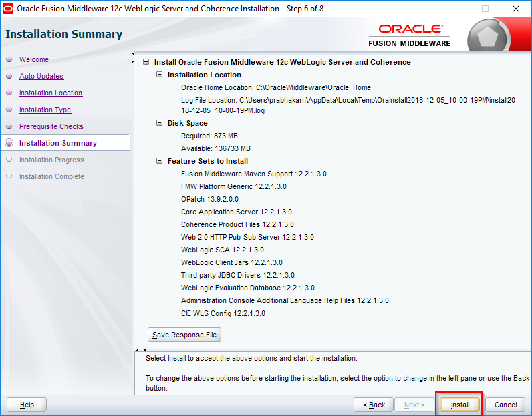Viewport: 532px width, 416px height.
Task: Select FMW Platform Generic 12.2.1.3.0
Action: pos(234,186)
